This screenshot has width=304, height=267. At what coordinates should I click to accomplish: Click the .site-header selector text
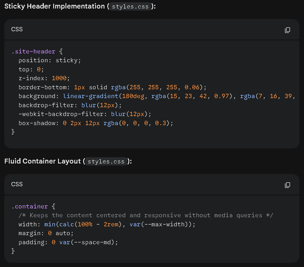[33, 51]
